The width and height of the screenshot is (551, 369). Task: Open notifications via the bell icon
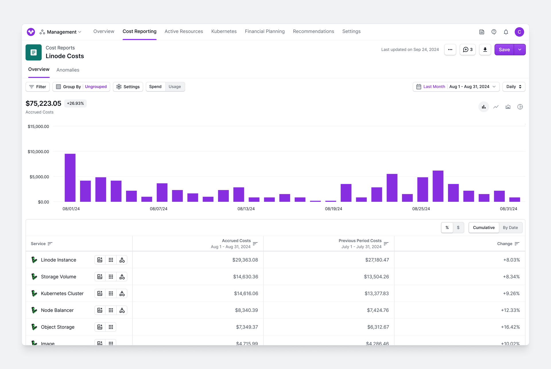[x=506, y=32]
